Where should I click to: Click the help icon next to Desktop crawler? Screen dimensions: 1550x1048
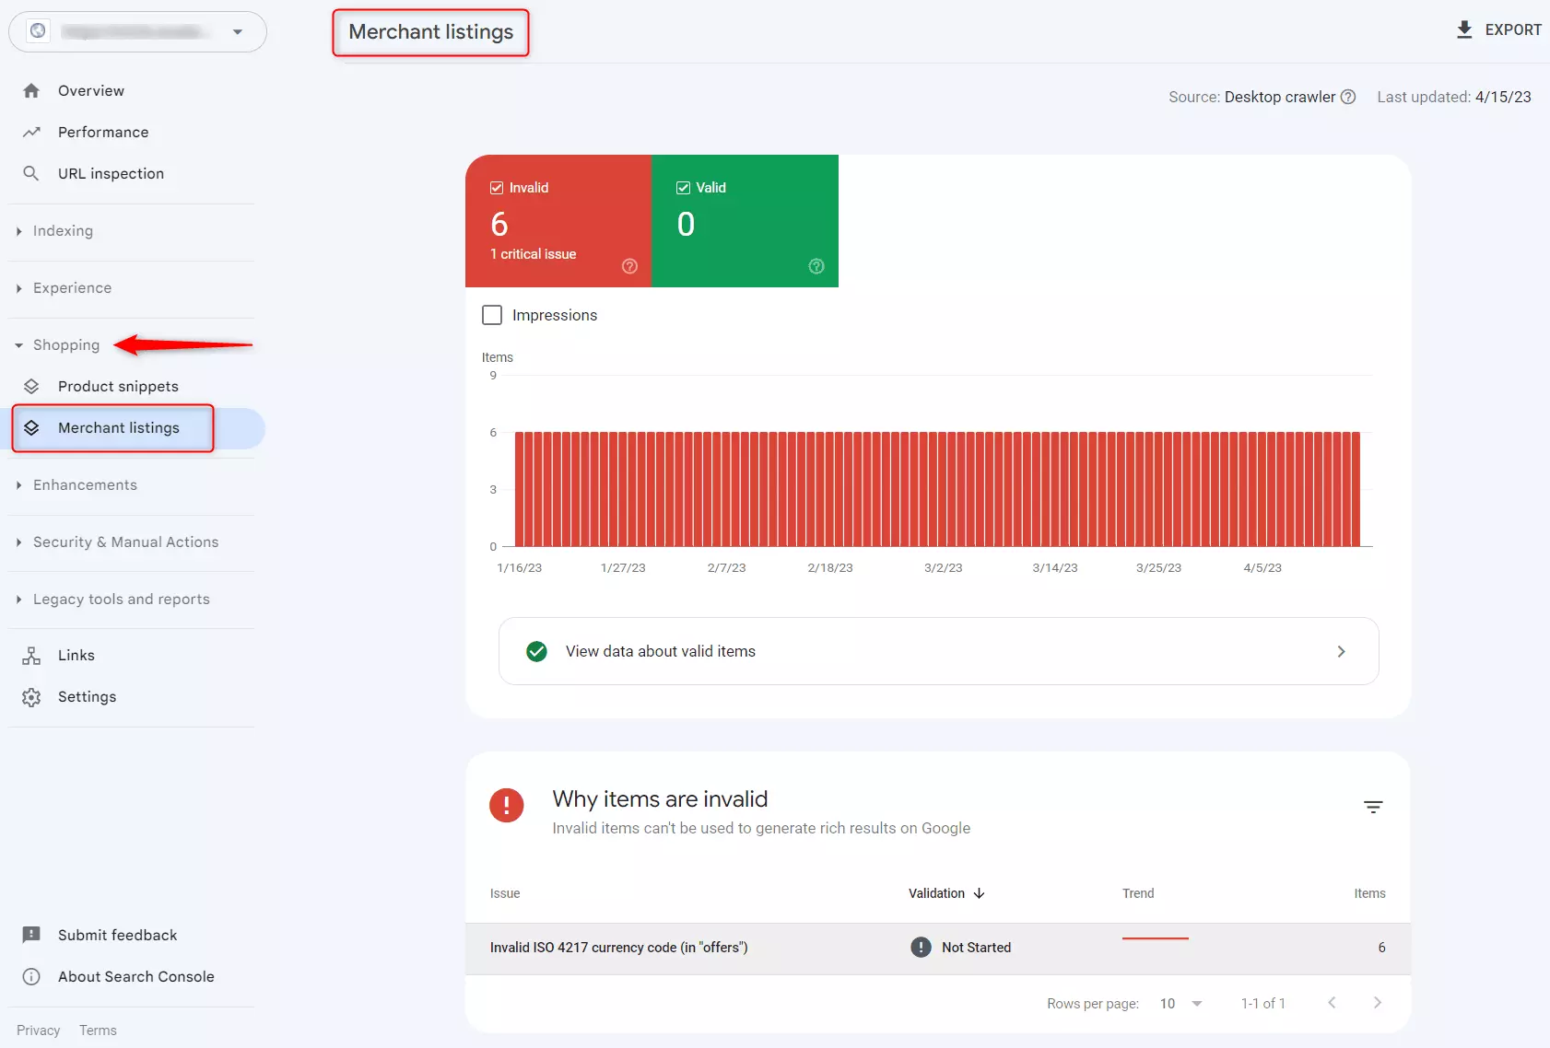coord(1348,97)
